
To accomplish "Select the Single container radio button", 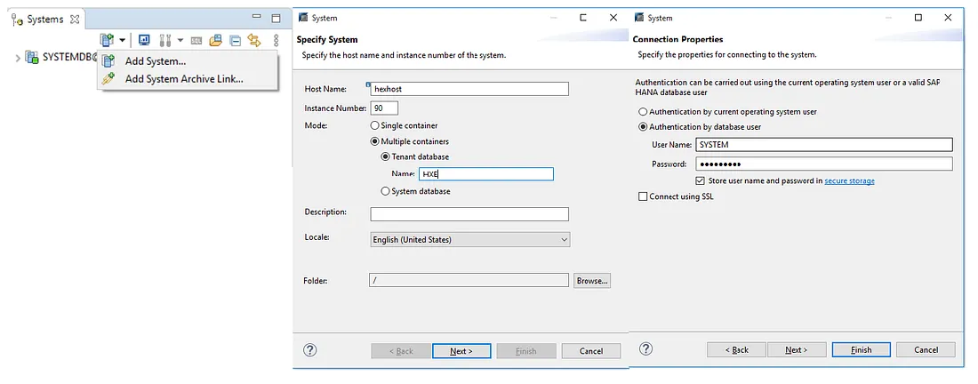I will [375, 125].
